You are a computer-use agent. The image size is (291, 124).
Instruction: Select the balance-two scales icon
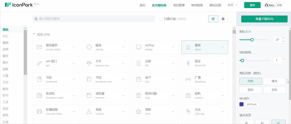point(89,63)
